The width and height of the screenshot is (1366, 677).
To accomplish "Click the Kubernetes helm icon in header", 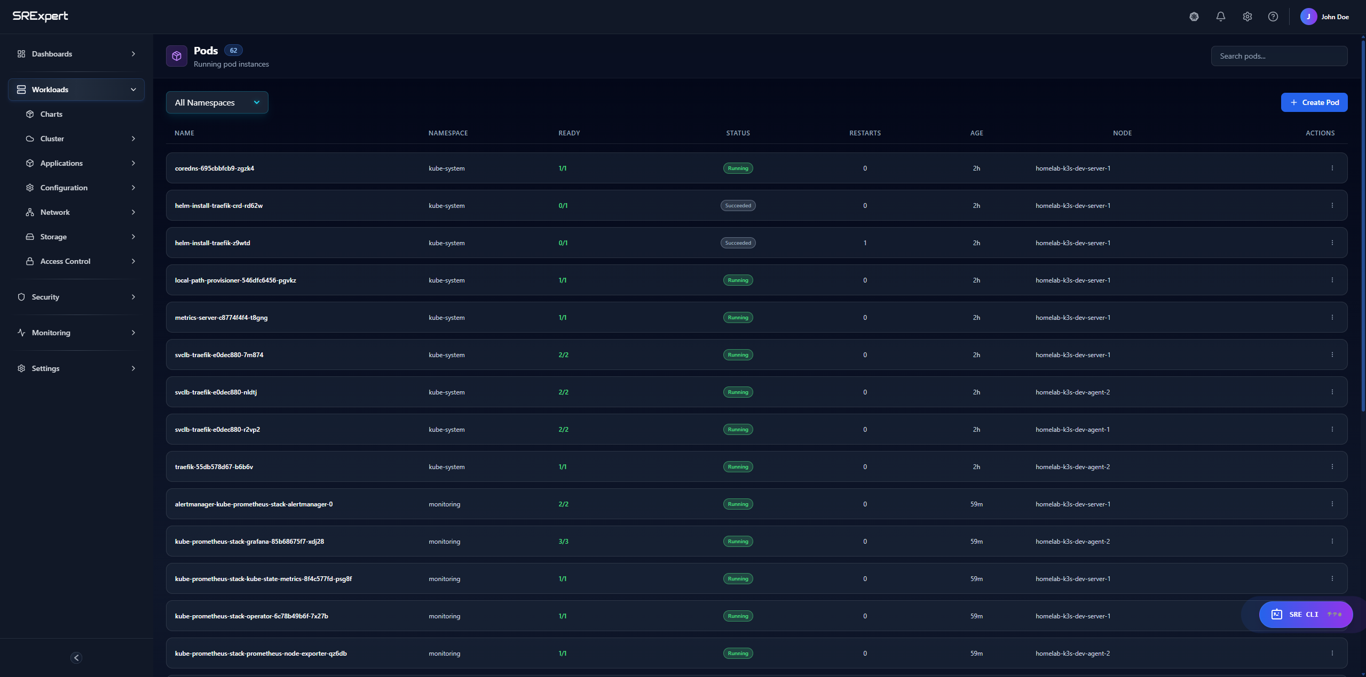I will tap(1194, 17).
